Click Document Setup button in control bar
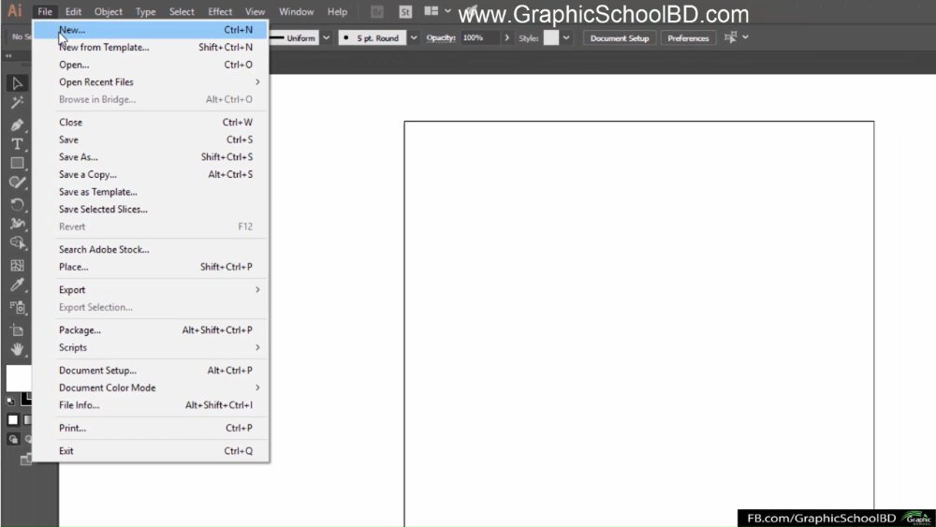The width and height of the screenshot is (936, 527). [x=620, y=37]
